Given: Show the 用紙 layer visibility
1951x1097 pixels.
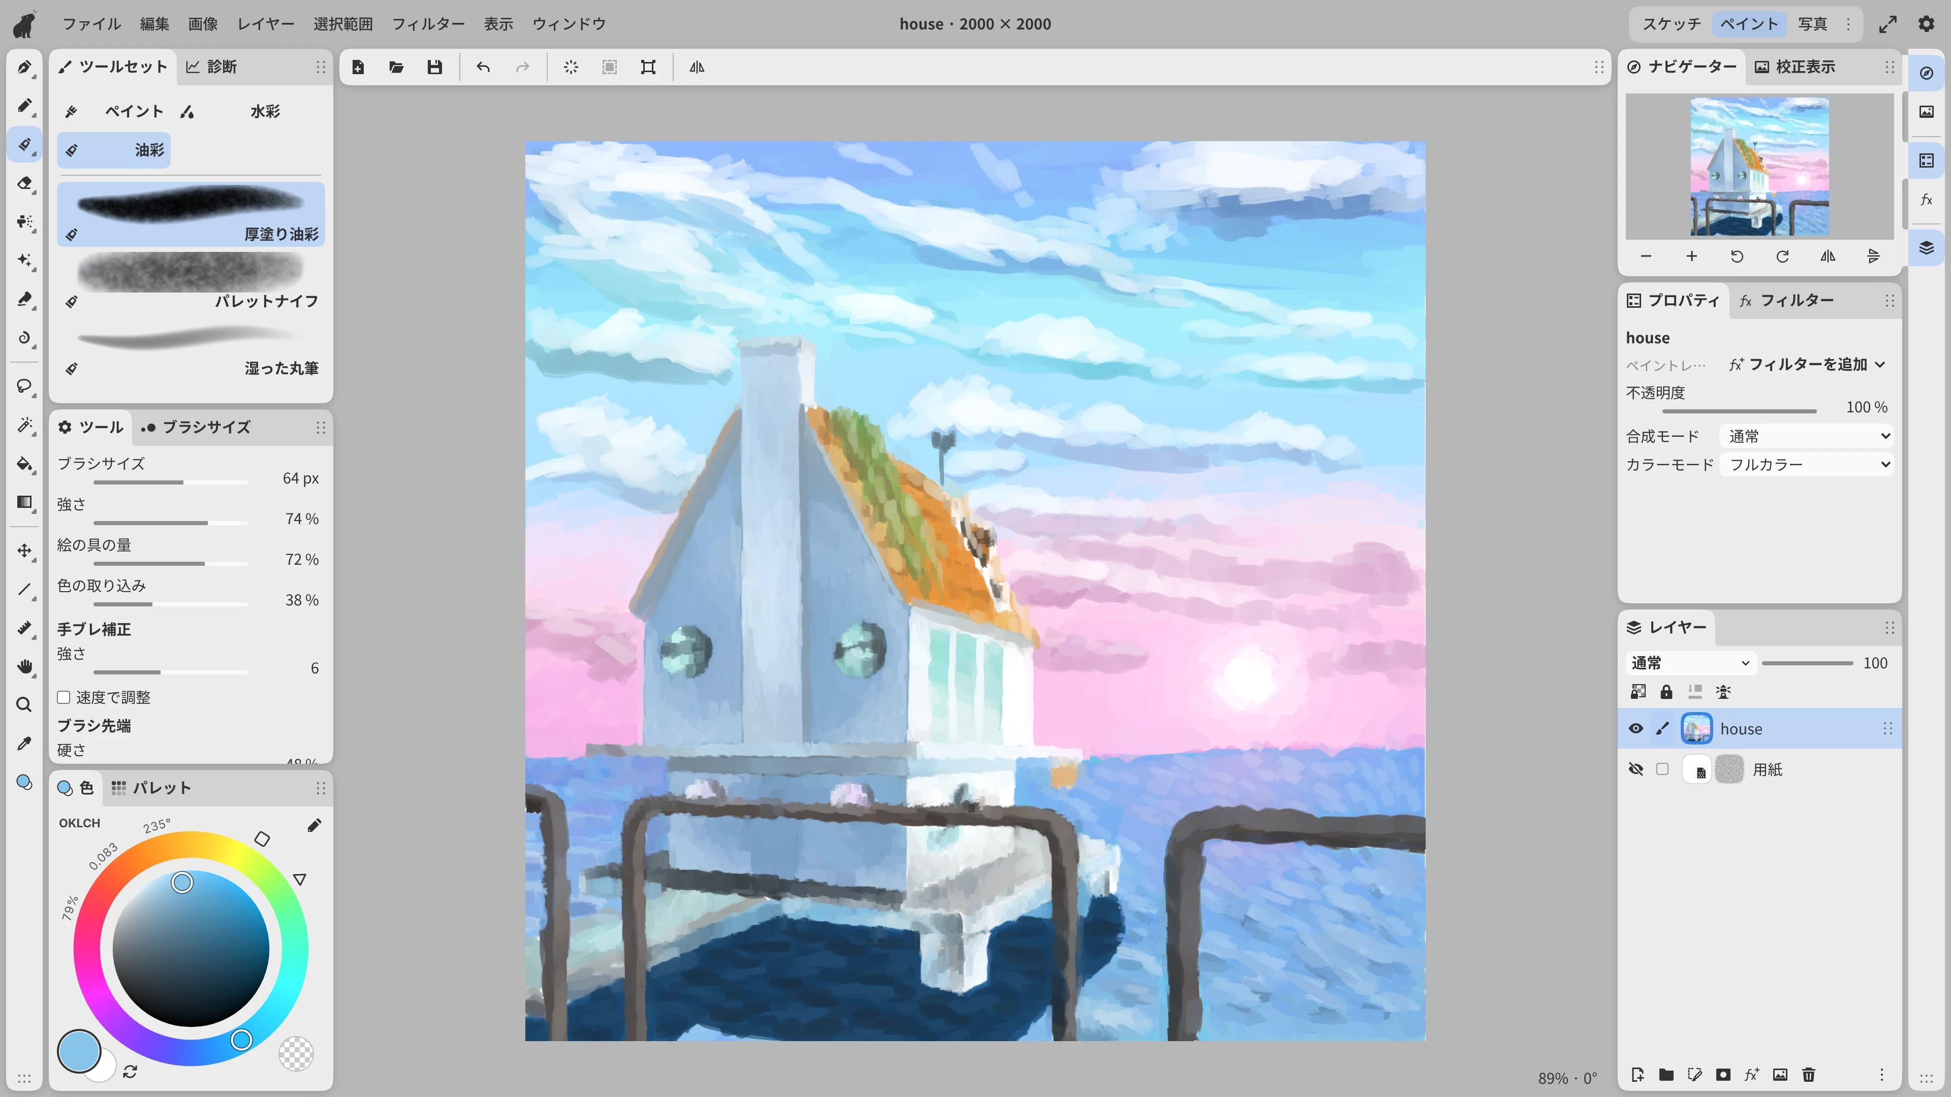Looking at the screenshot, I should click(x=1636, y=769).
